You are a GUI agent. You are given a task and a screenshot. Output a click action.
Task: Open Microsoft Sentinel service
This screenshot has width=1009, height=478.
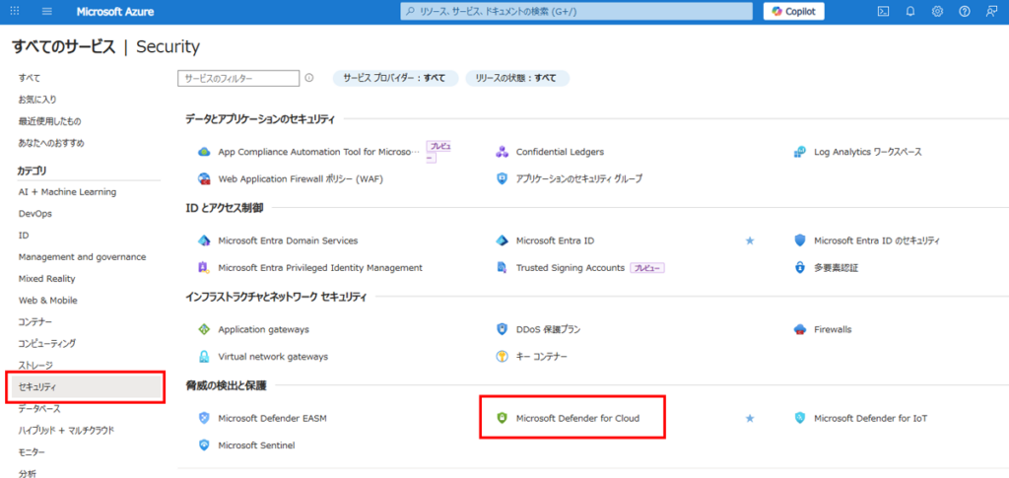[x=256, y=445]
